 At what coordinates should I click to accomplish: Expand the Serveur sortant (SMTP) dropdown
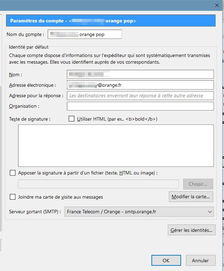click(139, 212)
